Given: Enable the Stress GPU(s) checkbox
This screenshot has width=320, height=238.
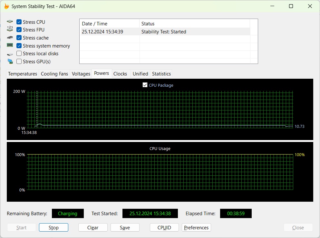Looking at the screenshot, I should point(19,61).
